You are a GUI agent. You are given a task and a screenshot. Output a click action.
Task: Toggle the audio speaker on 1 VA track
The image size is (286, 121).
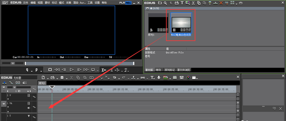pyautogui.click(x=29, y=108)
